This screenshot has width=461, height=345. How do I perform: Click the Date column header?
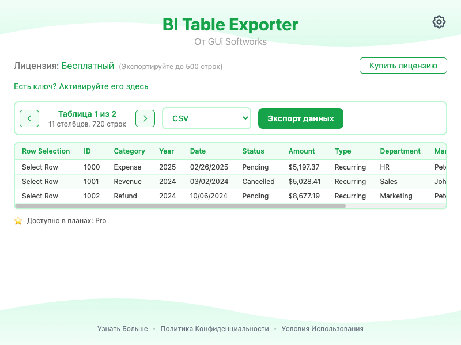tap(198, 151)
